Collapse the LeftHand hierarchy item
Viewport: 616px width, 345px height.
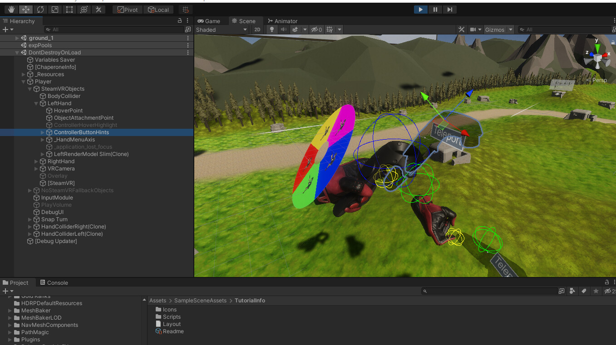coord(36,103)
